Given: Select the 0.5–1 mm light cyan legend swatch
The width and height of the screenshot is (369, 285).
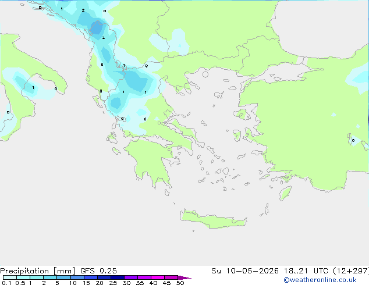Looking at the screenshot, I should click(x=23, y=277).
